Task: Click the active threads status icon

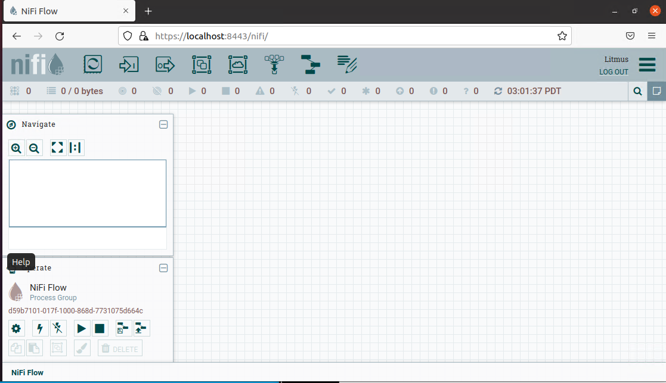Action: click(x=14, y=91)
